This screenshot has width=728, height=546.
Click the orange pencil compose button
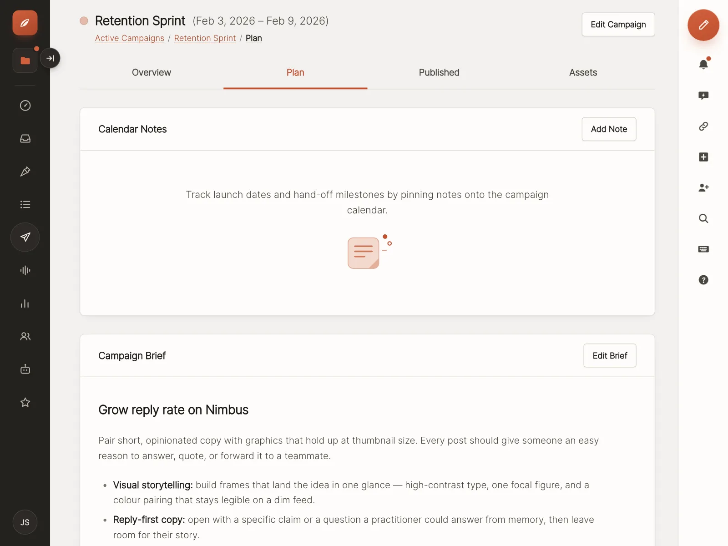coord(703,25)
